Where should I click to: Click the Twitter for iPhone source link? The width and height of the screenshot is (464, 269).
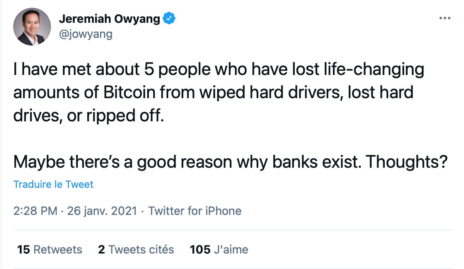(195, 211)
